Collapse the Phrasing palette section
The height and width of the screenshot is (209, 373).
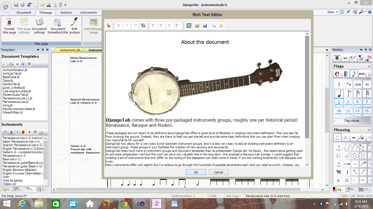pyautogui.click(x=369, y=130)
